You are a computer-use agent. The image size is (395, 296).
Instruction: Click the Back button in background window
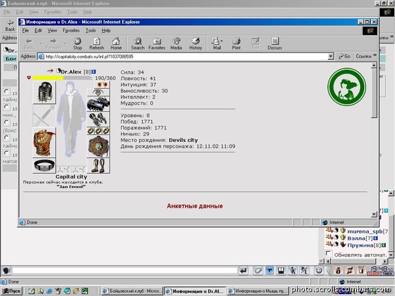coord(10,26)
